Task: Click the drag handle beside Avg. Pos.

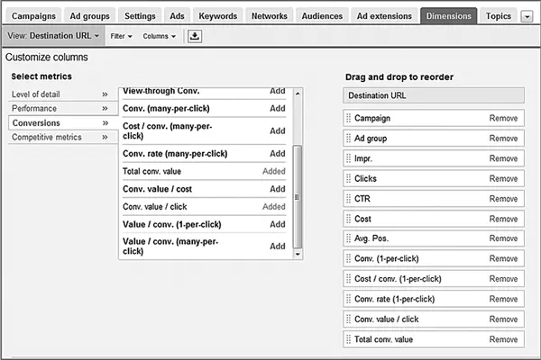Action: pos(348,238)
